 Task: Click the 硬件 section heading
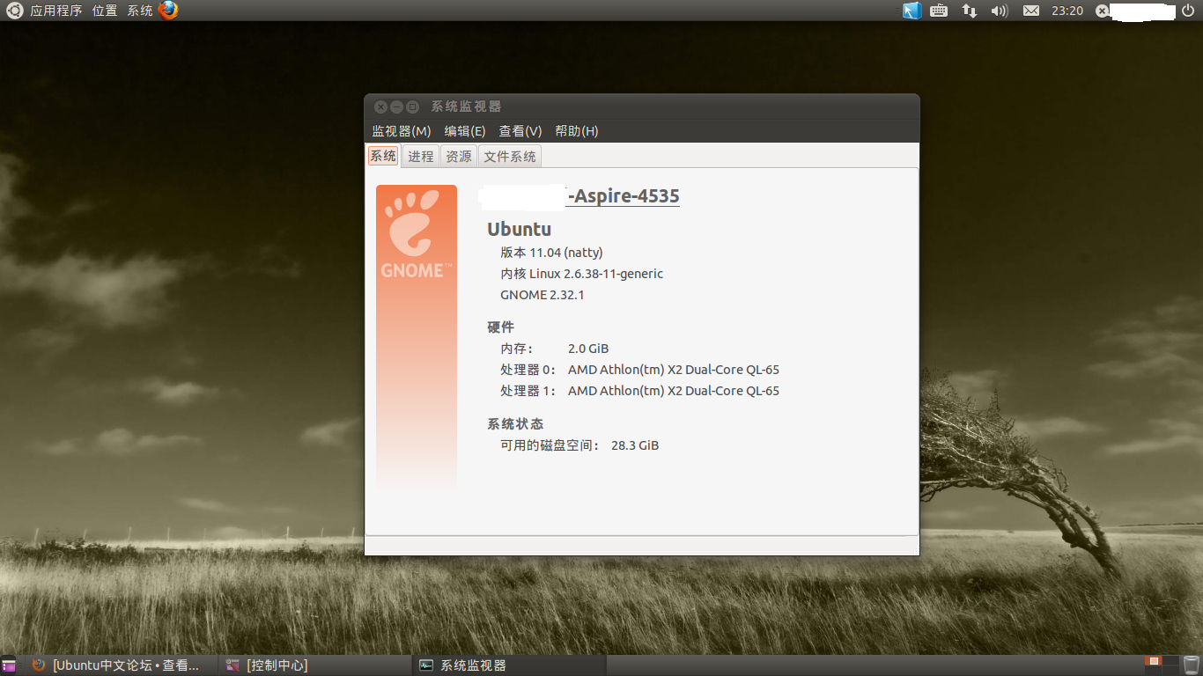501,327
